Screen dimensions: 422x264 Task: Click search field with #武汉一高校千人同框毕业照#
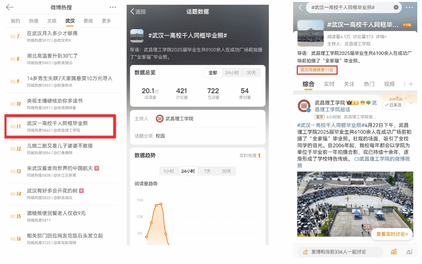[354, 8]
